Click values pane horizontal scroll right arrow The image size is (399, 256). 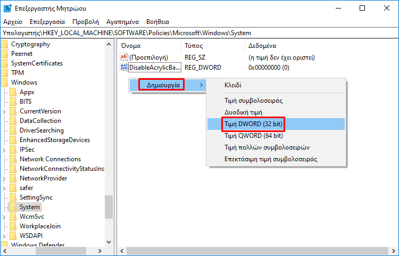point(394,251)
